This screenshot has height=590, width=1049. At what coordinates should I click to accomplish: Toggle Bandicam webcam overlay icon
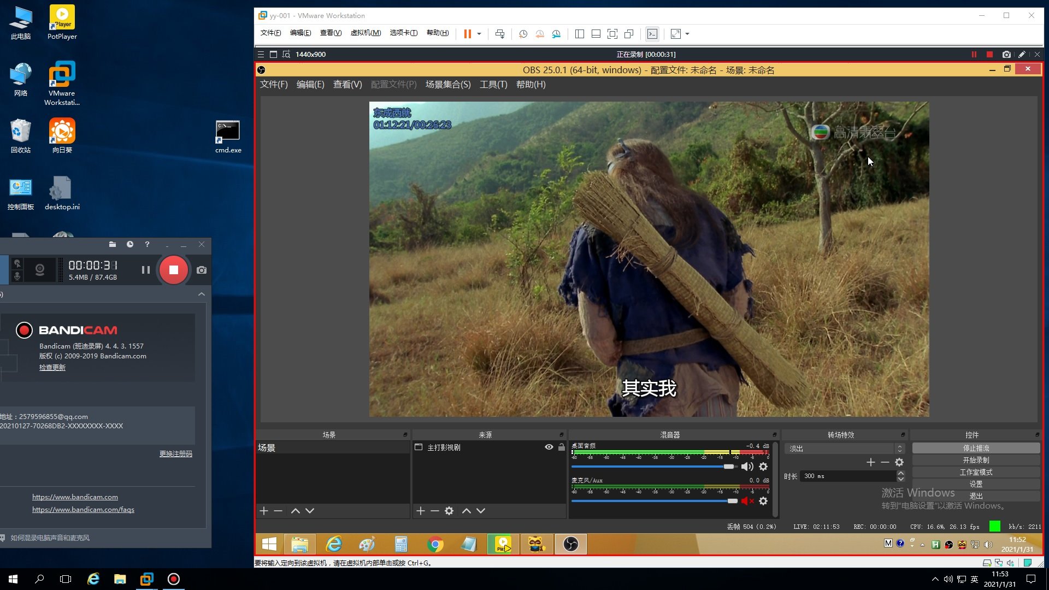tap(40, 270)
